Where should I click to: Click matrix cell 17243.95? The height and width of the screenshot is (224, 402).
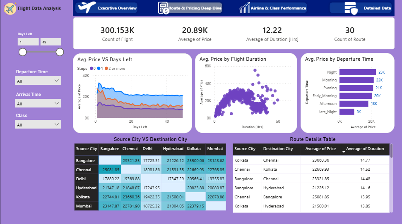[x=151, y=188]
